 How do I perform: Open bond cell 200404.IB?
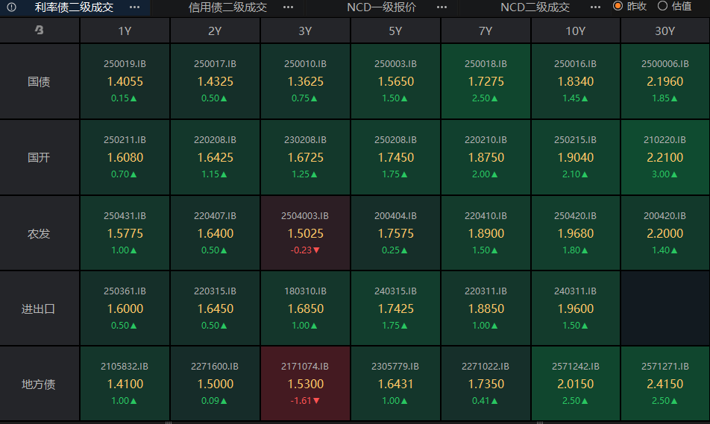(395, 233)
